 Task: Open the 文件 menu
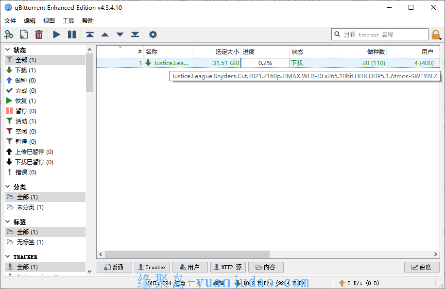[10, 21]
